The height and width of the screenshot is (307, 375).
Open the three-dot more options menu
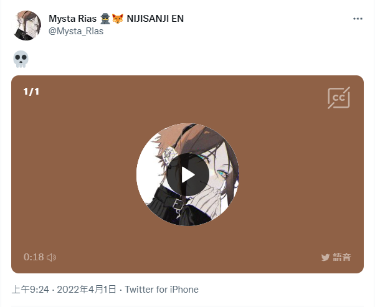[x=358, y=19]
